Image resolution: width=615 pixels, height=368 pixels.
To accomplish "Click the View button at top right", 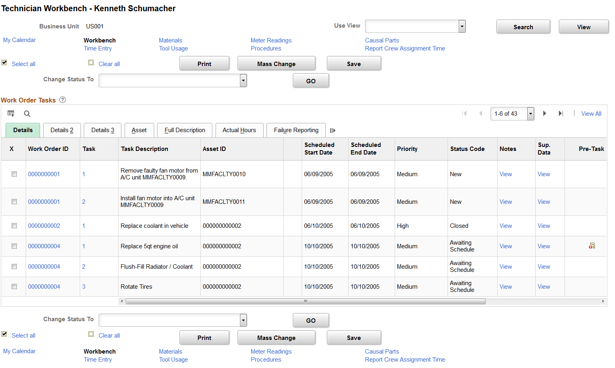I will click(x=584, y=27).
